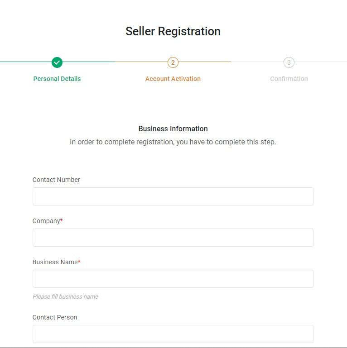Click the complete registration instruction text
The width and height of the screenshot is (347, 348).
tap(173, 142)
